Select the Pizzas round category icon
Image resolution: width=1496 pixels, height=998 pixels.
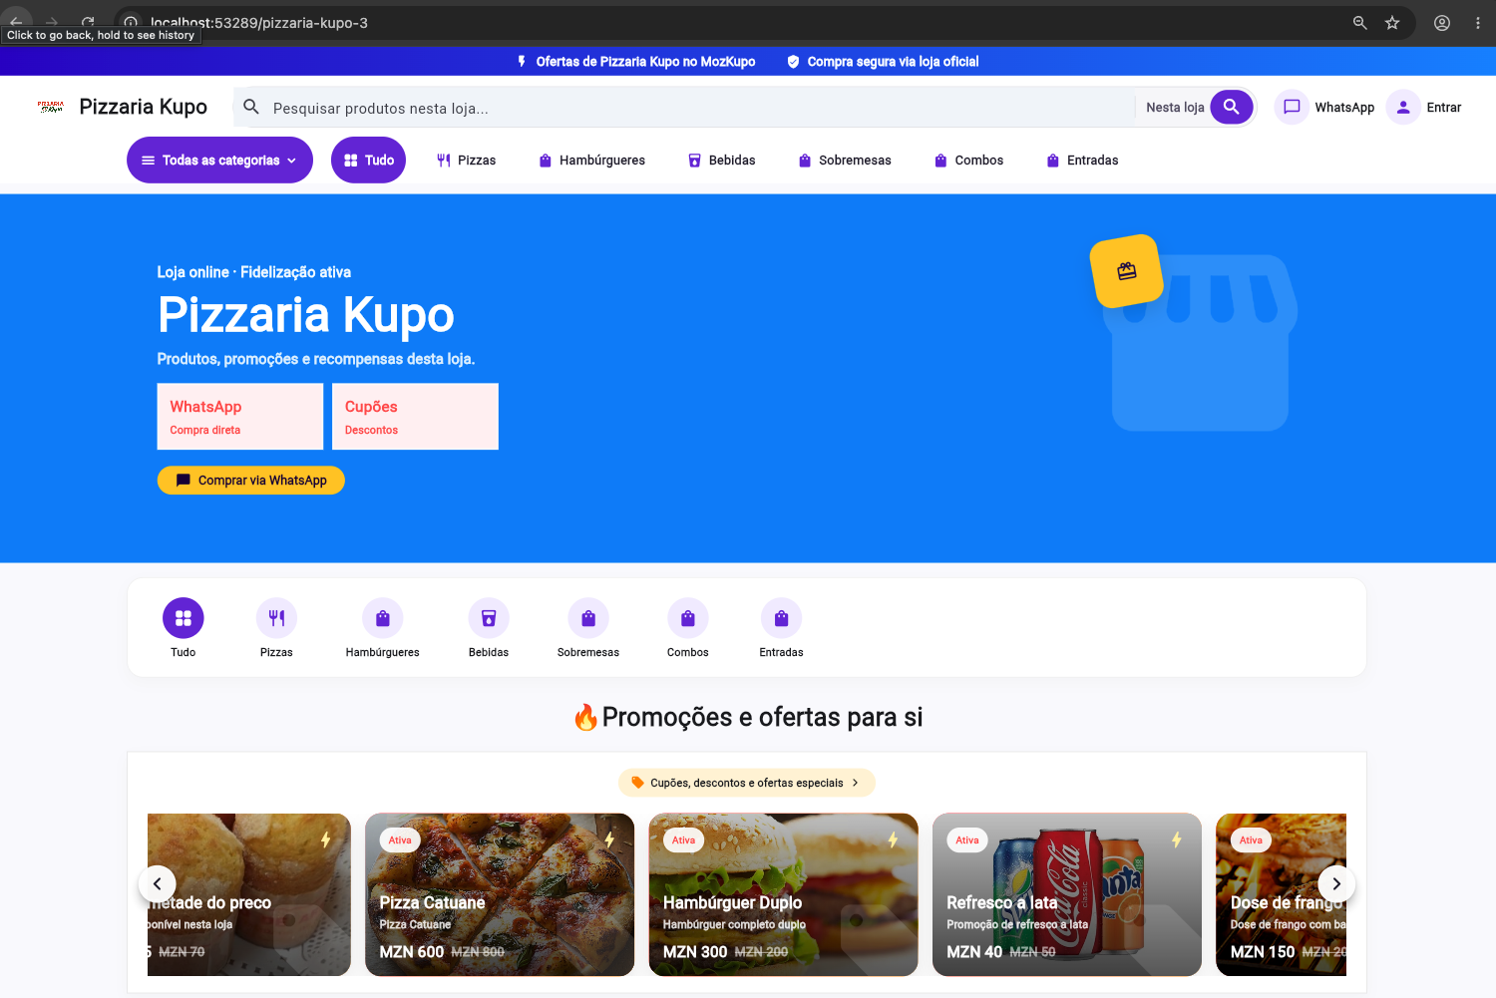click(x=276, y=618)
